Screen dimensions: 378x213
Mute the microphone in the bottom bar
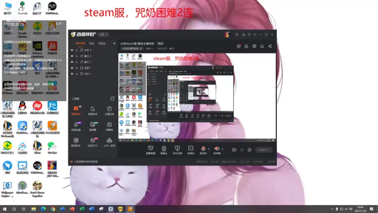[203, 149]
